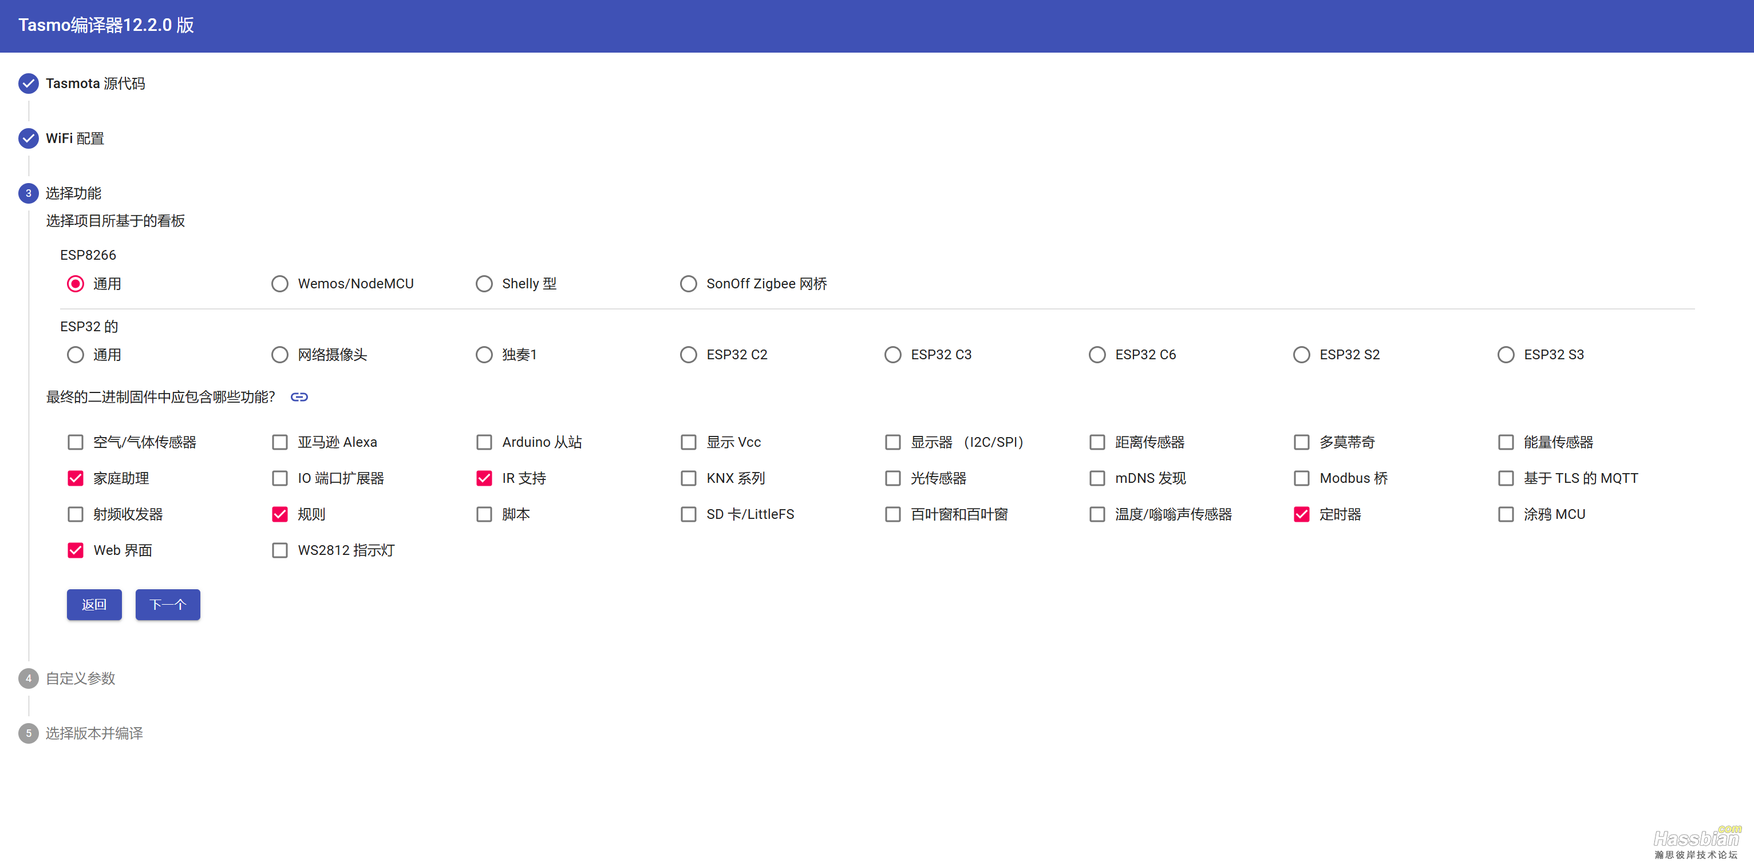Check 射频收发器 option
Viewport: 1754px width, 865px height.
click(x=76, y=514)
